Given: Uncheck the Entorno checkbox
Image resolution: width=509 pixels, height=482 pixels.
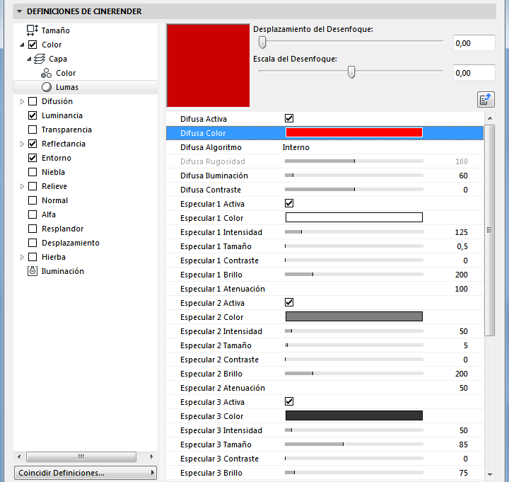Looking at the screenshot, I should tap(33, 158).
